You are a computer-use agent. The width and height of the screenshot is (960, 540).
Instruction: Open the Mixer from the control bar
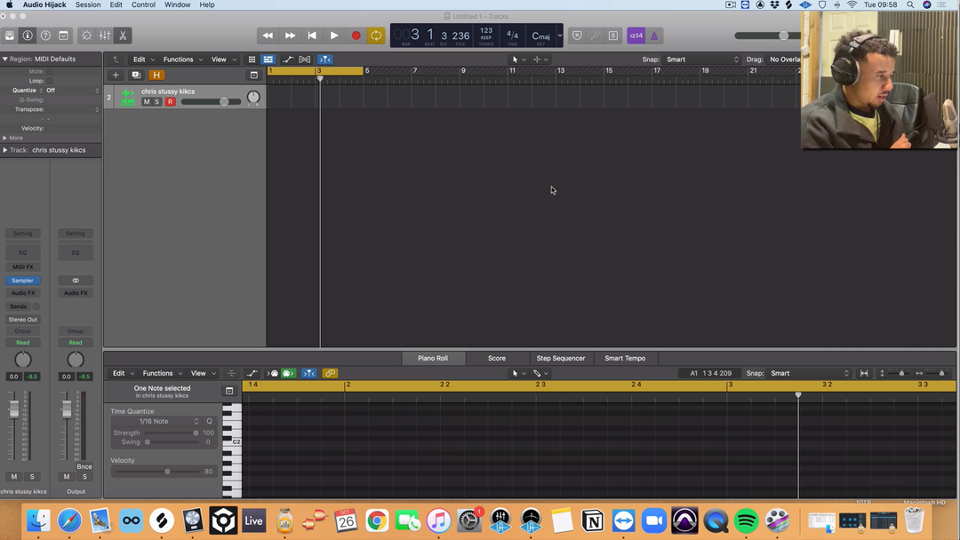[105, 36]
